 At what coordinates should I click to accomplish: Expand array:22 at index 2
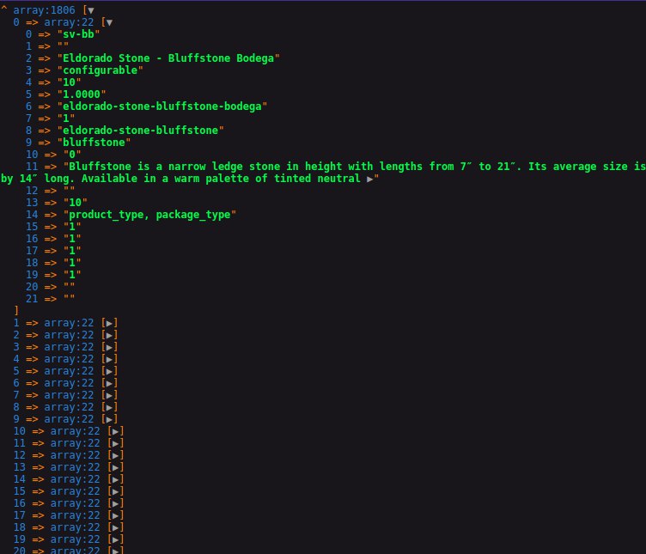click(x=109, y=335)
